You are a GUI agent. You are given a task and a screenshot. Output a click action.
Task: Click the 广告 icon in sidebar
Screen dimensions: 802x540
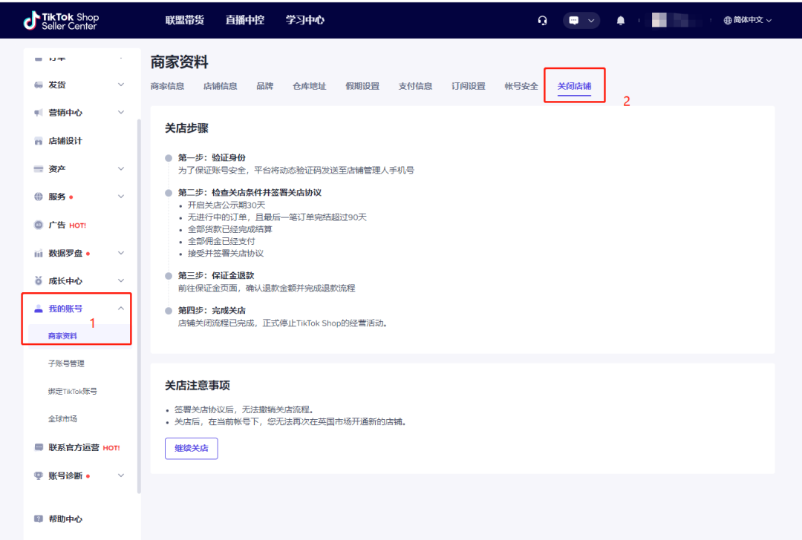click(x=39, y=225)
